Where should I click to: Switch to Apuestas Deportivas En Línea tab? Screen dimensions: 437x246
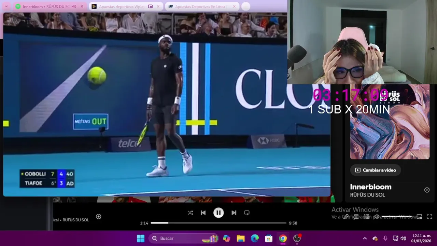click(202, 6)
